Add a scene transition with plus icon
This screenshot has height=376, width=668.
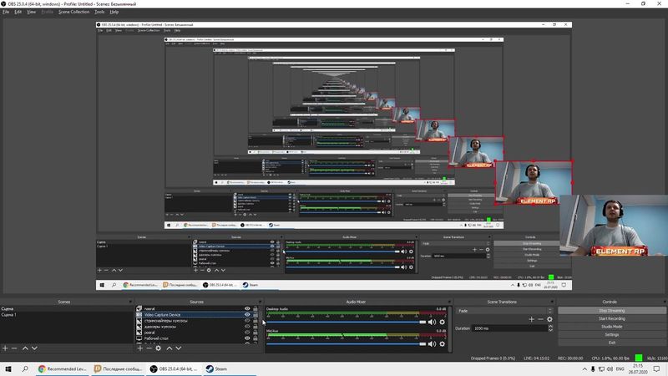coord(531,319)
